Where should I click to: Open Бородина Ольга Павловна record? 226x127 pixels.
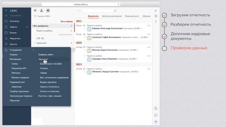pyautogui.click(x=105, y=59)
